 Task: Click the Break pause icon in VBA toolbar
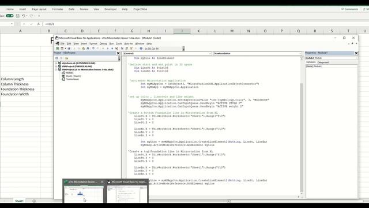(108, 49)
